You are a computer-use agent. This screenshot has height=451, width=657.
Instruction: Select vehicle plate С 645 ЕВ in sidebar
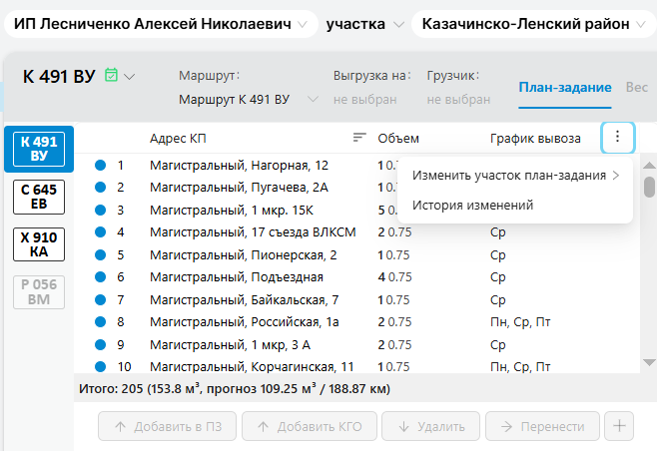(x=38, y=197)
